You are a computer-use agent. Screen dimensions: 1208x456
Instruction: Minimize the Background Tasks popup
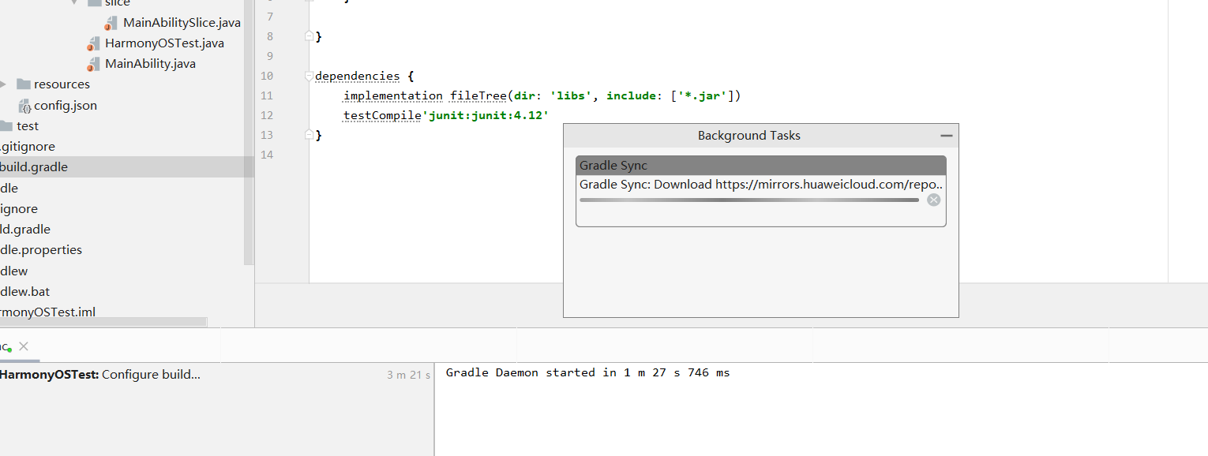pyautogui.click(x=946, y=136)
